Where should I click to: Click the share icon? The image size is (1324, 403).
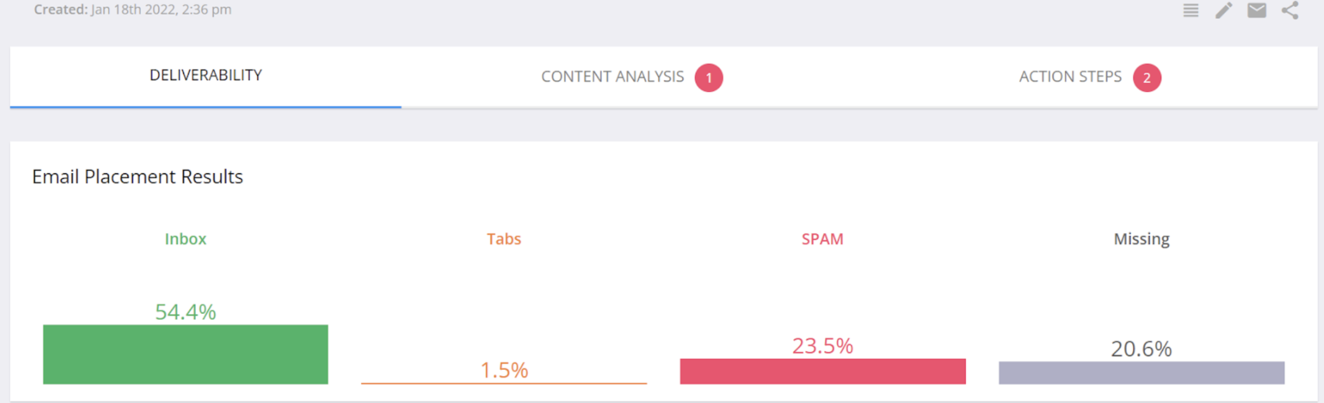[x=1290, y=10]
